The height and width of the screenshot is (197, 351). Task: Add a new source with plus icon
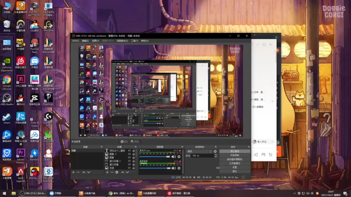click(x=107, y=172)
